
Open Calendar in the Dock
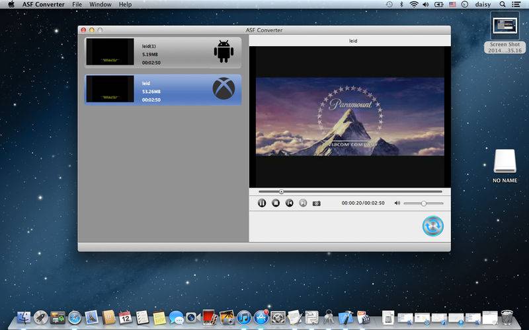point(125,317)
